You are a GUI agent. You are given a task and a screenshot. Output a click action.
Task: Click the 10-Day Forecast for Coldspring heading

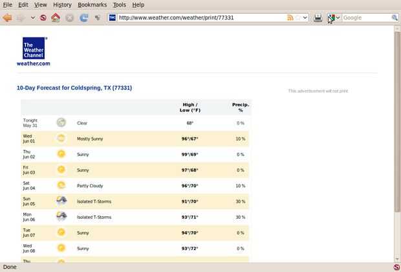[74, 88]
